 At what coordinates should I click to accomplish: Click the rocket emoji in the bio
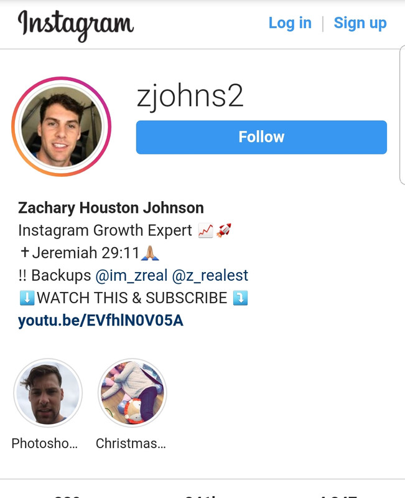click(224, 230)
